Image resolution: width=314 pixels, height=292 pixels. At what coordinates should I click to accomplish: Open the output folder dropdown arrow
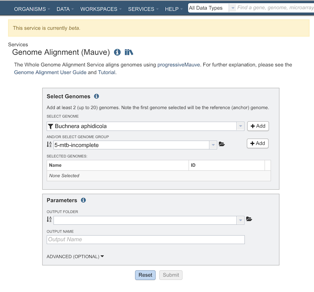click(x=240, y=220)
